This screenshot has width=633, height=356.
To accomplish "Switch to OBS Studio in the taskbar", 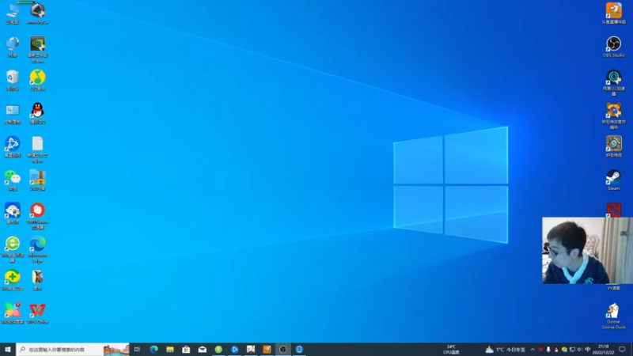I will pos(283,349).
